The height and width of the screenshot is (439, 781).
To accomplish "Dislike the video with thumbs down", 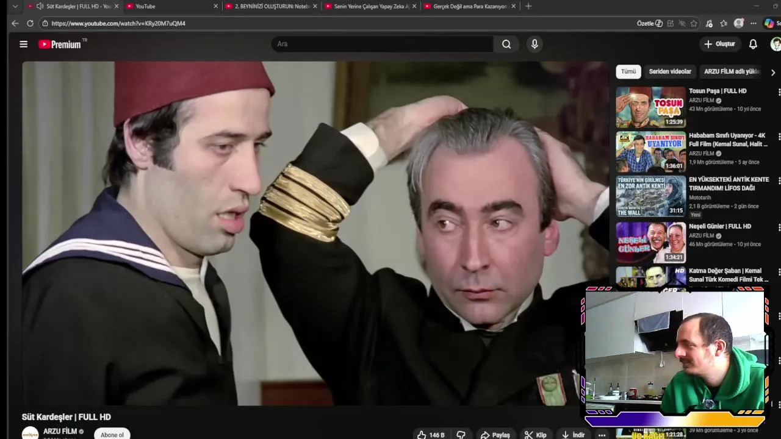I will [x=461, y=435].
